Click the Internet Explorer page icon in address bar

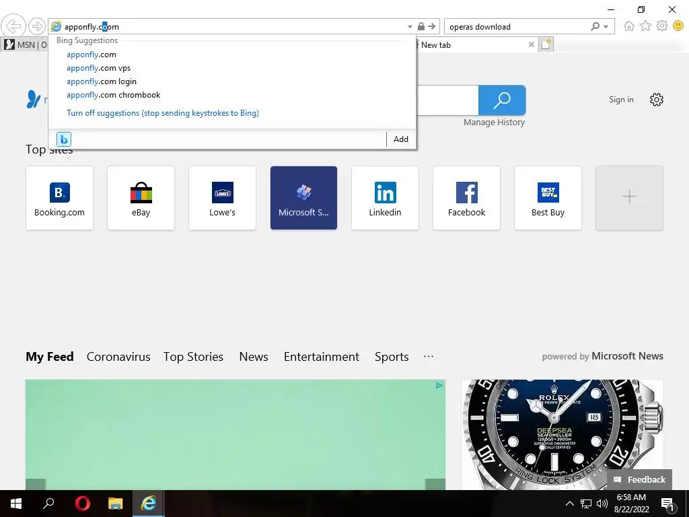click(x=56, y=26)
